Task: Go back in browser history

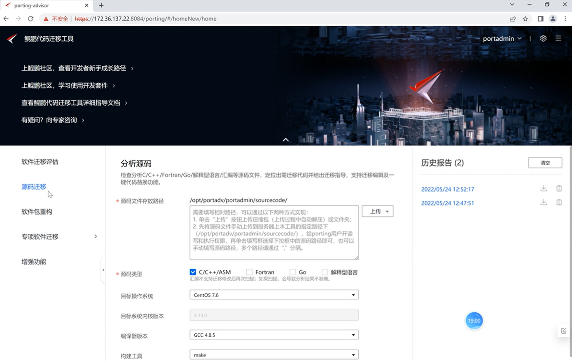Action: 6,19
